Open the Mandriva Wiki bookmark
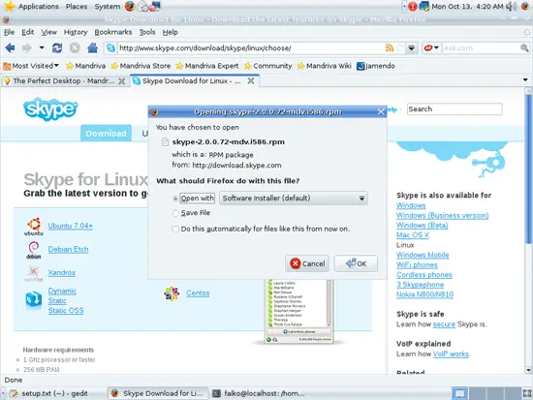Screen dimensions: 533x400 (325, 66)
